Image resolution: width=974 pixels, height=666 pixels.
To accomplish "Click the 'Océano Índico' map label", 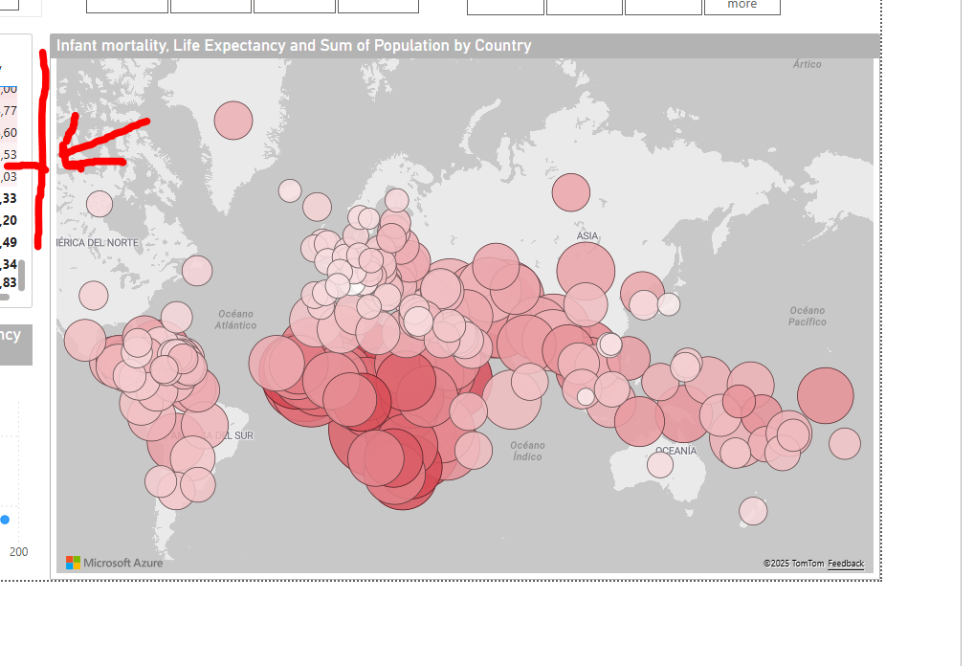I will click(527, 451).
